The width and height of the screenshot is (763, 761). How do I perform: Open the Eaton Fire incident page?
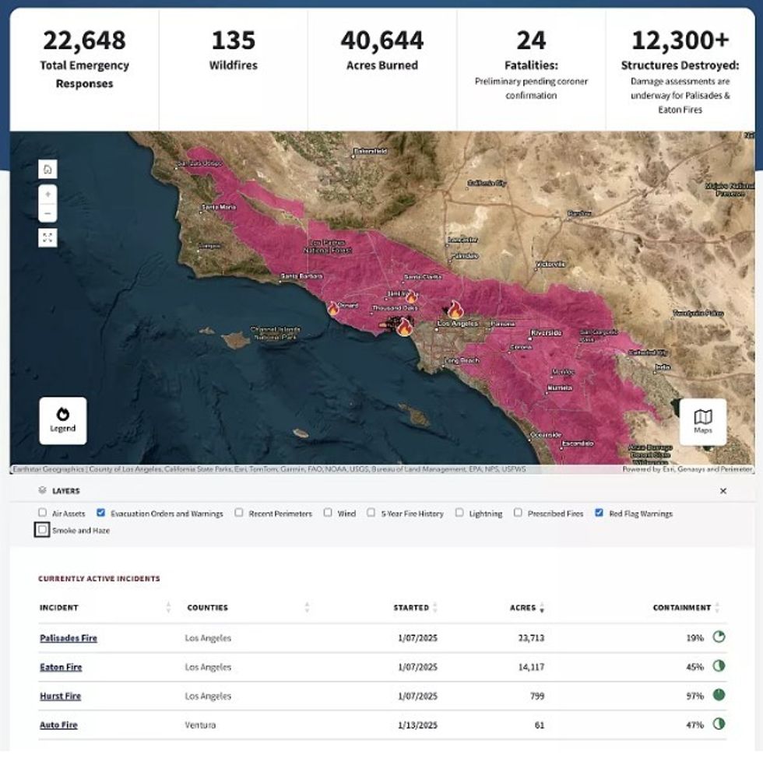61,667
